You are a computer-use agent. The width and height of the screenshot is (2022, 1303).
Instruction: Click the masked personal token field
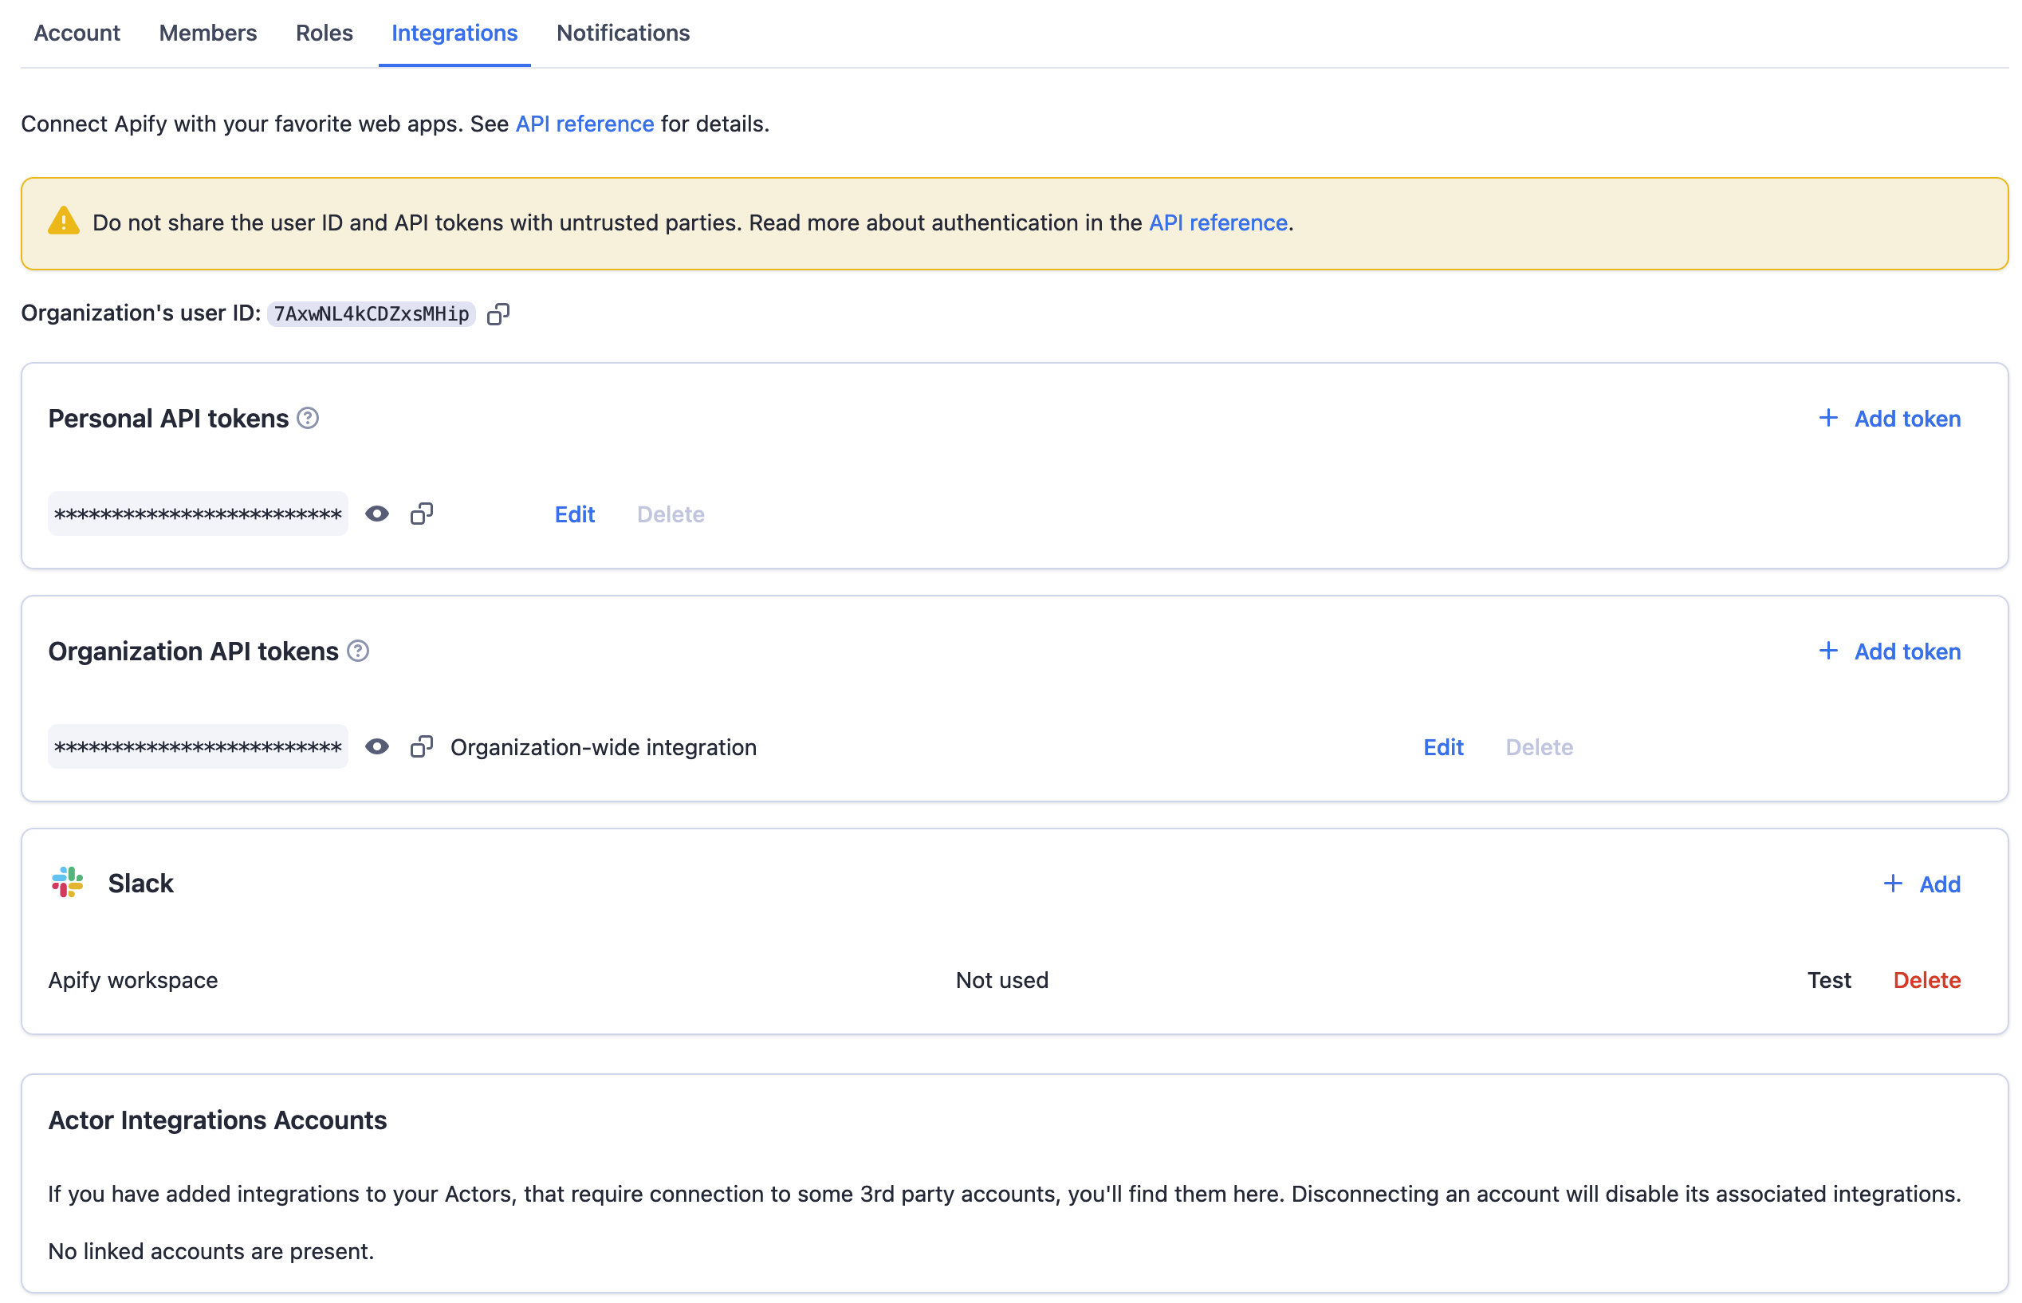(x=197, y=514)
